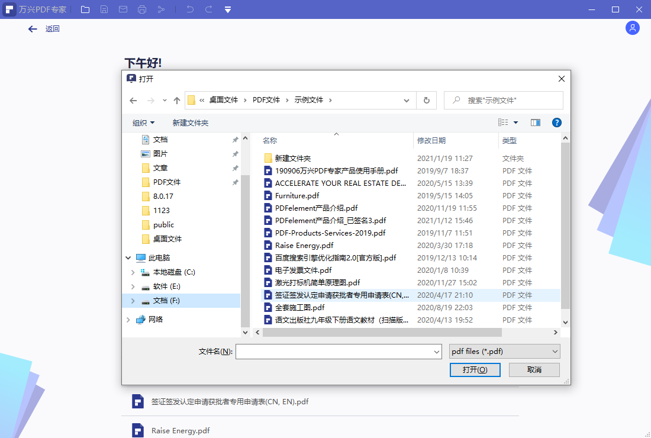Go back using the dialog's back arrow
Image resolution: width=651 pixels, height=438 pixels.
[x=133, y=101]
